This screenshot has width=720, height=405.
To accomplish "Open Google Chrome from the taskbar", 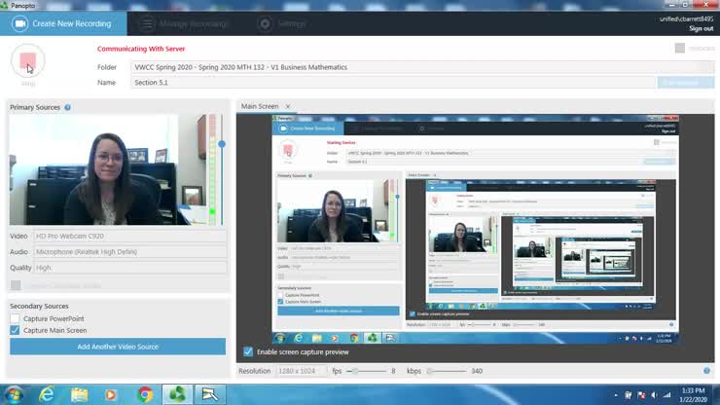I will click(x=145, y=394).
